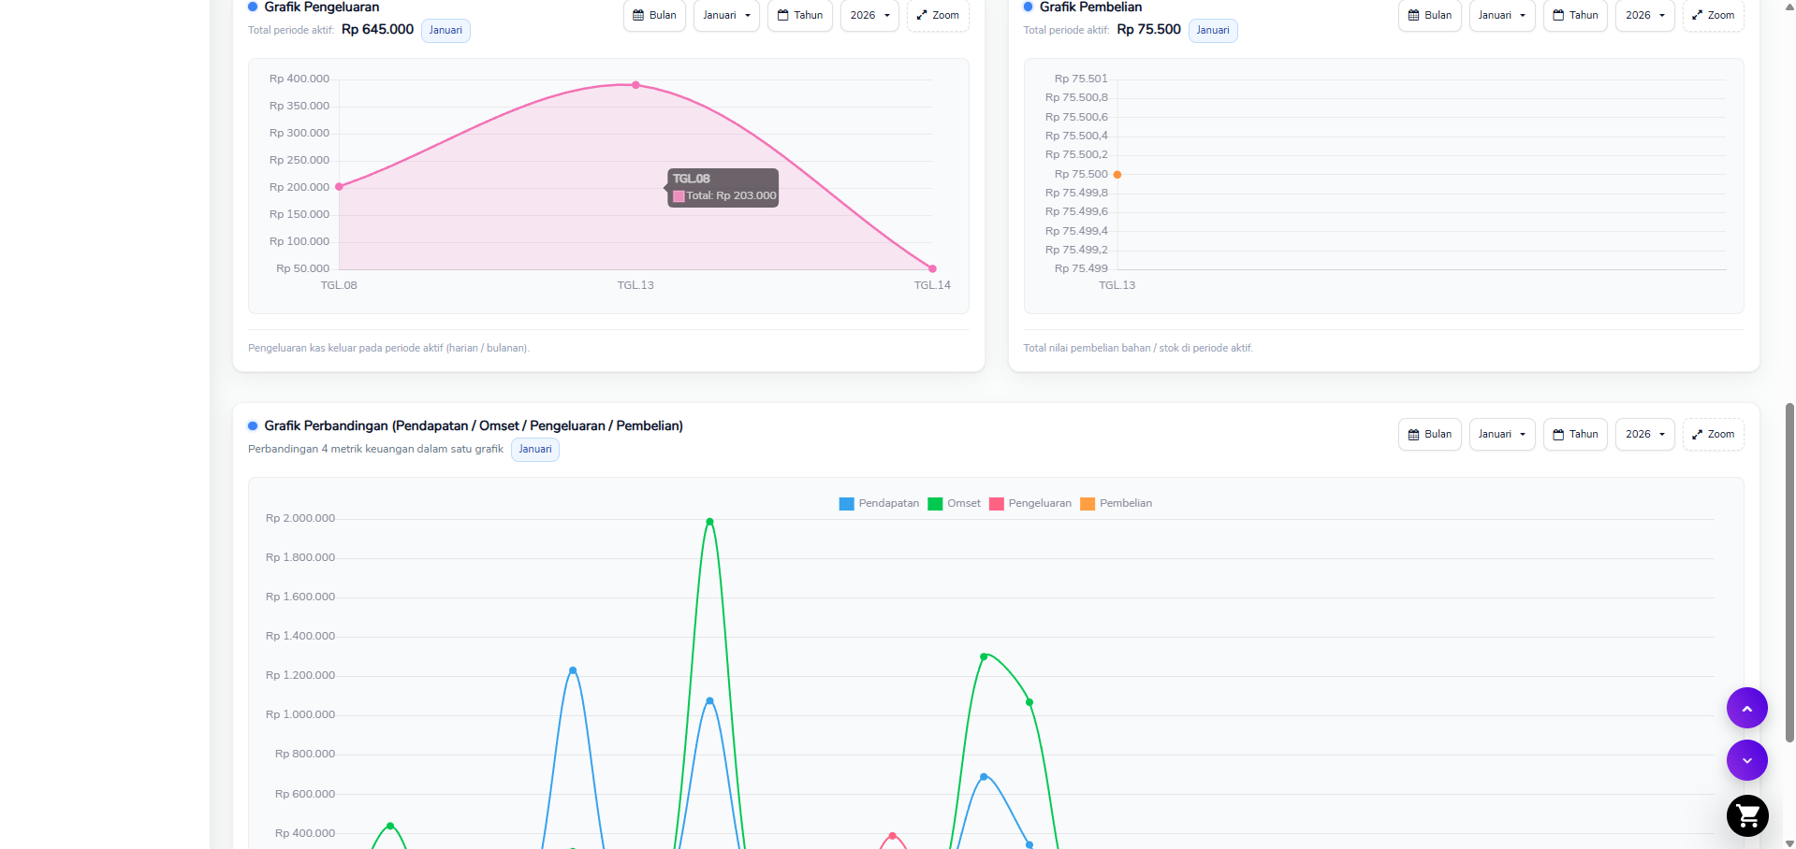1796x849 pixels.
Task: Click Bulan button in Grafik Pembelian
Action: (x=1430, y=15)
